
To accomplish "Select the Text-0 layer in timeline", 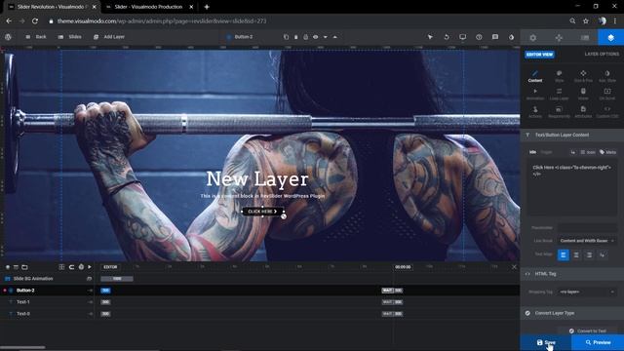I will pos(23,314).
